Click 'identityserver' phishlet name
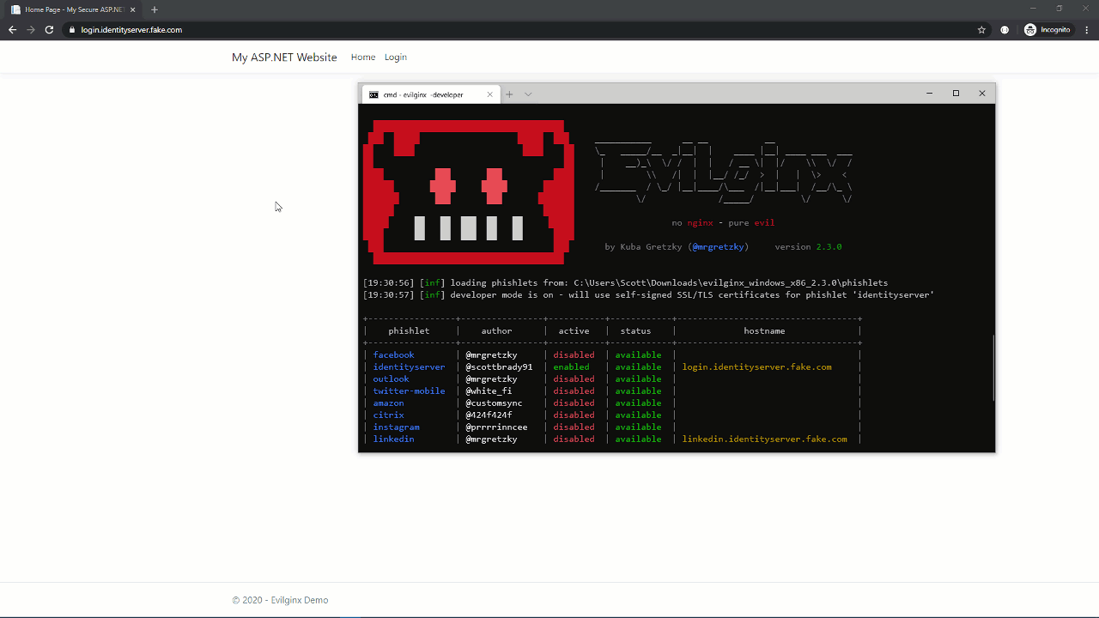 (409, 367)
